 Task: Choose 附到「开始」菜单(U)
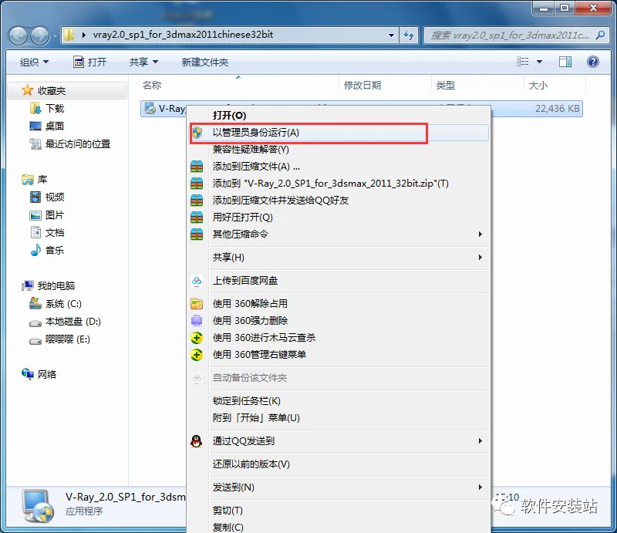click(x=339, y=417)
